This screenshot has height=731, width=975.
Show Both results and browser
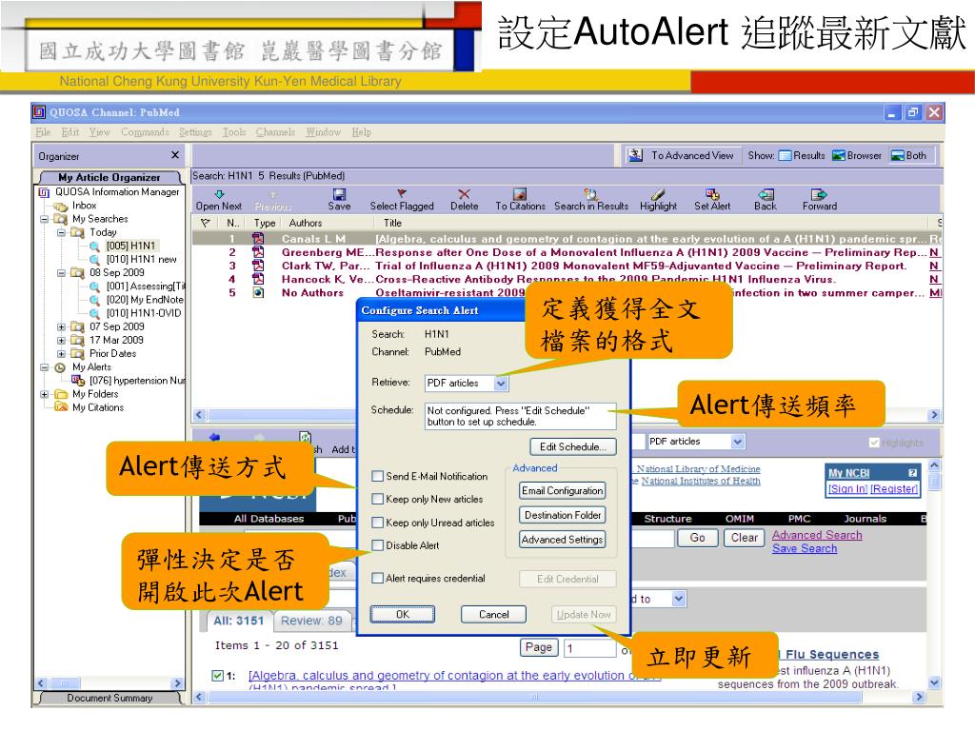[x=908, y=155]
